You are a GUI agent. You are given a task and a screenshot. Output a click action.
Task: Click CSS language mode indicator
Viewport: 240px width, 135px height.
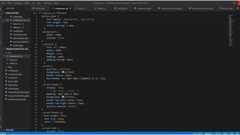point(232,133)
